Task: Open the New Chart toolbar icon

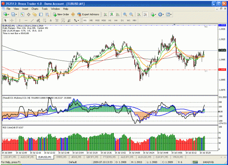Action: click(5, 14)
